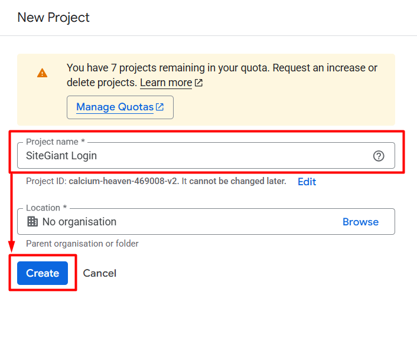The width and height of the screenshot is (417, 341).
Task: Click the organisation building icon
Action: coord(32,221)
